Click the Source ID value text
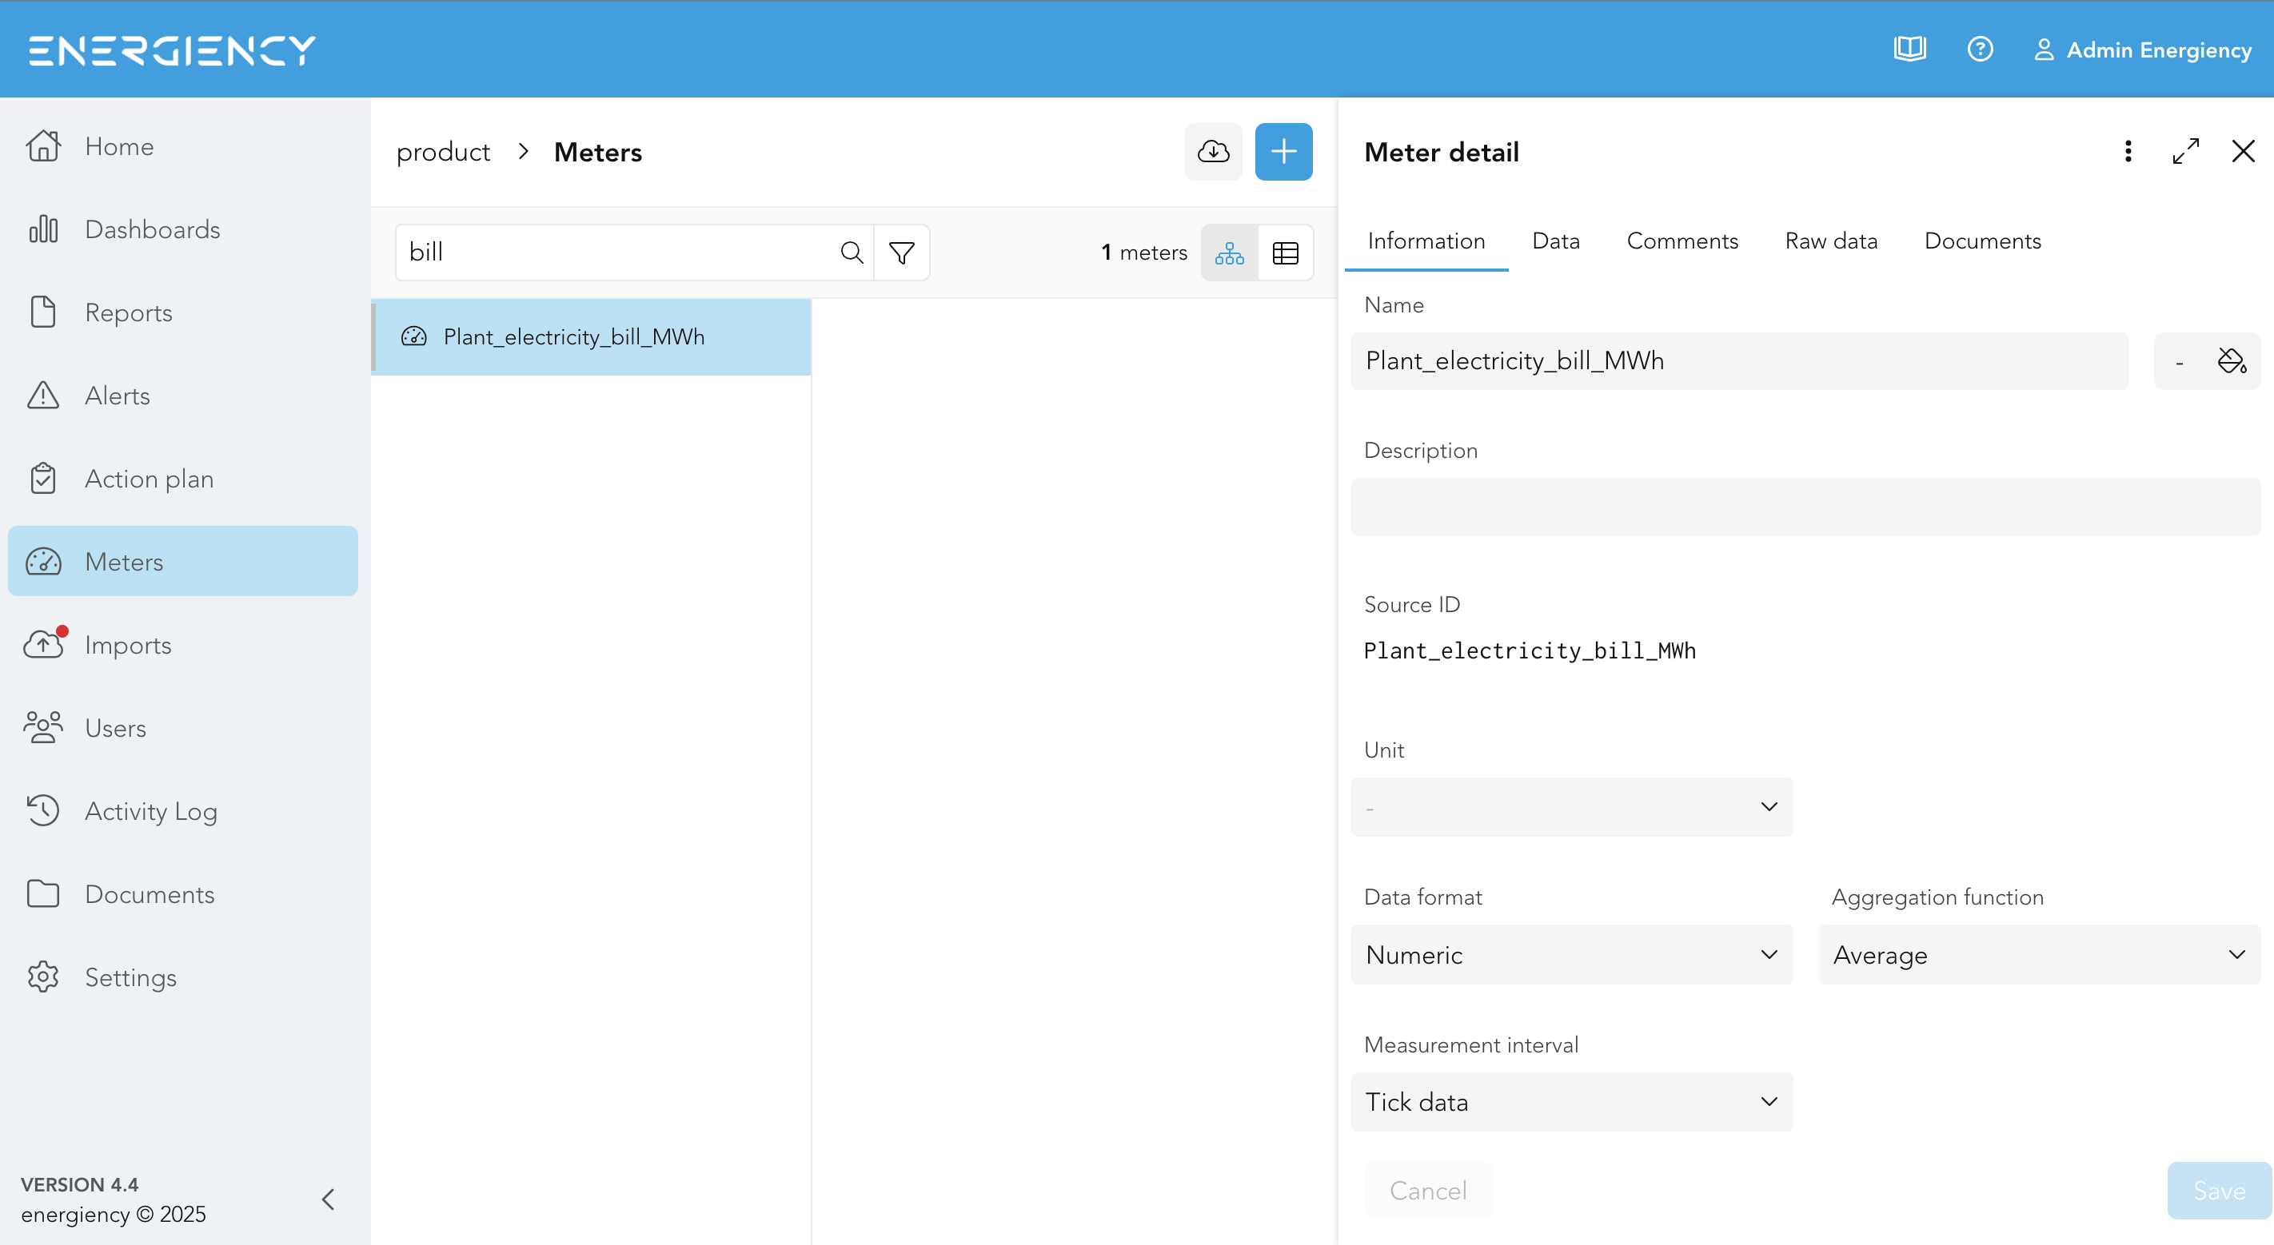Viewport: 2274px width, 1245px height. [x=1529, y=650]
